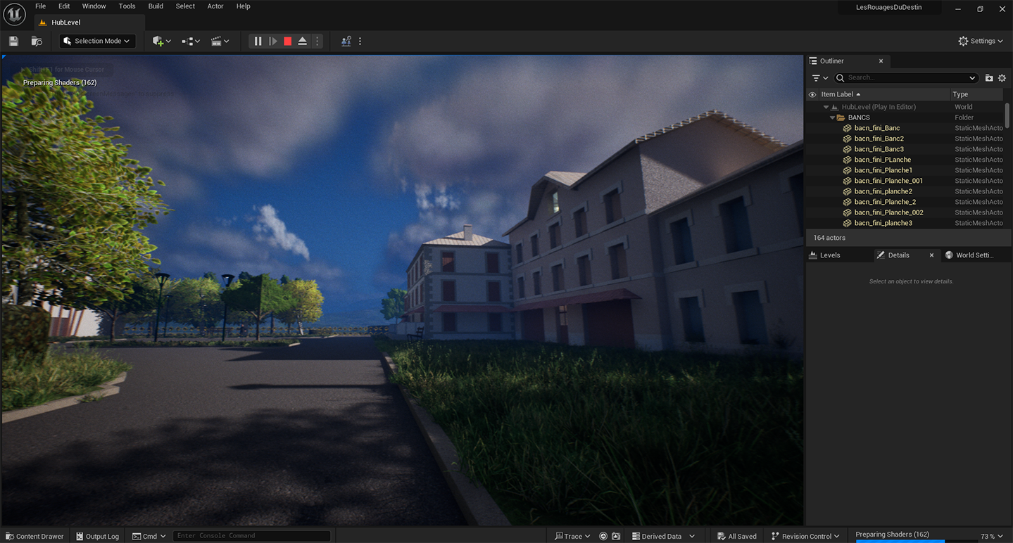Open the Blueprints toolbar icon
Image resolution: width=1013 pixels, height=543 pixels.
[186, 41]
